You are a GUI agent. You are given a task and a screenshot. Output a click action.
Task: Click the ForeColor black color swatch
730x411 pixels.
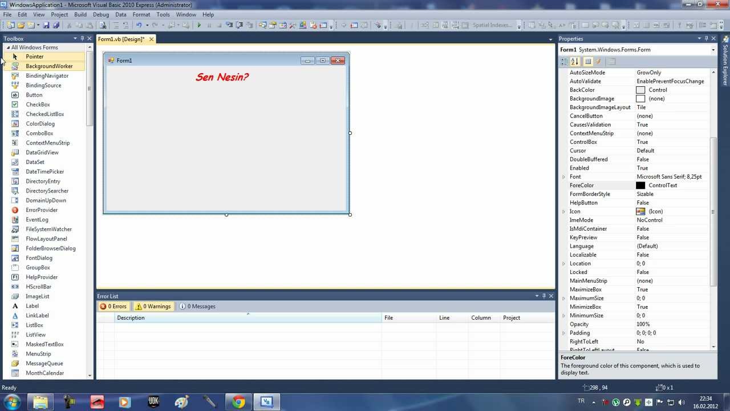(640, 186)
